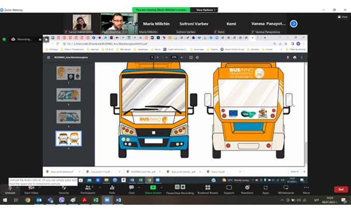Image resolution: width=351 pixels, height=212 pixels.
Task: Click the red End meeting button
Action: pos(341,189)
